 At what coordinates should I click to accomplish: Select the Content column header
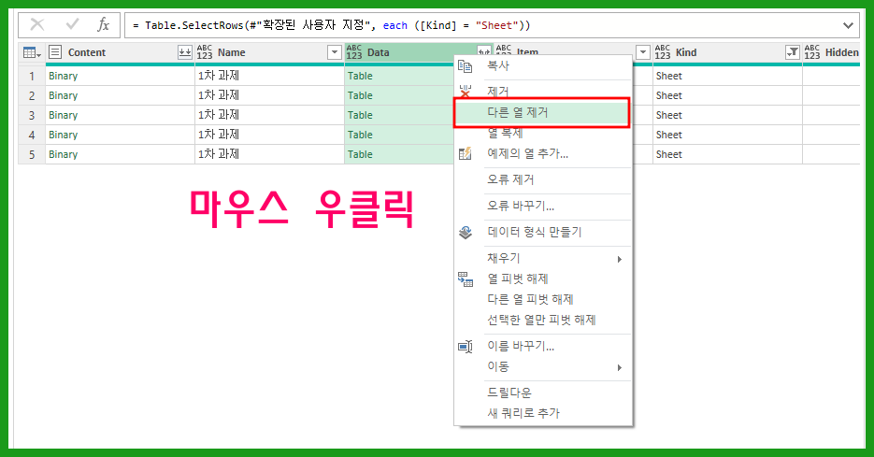click(120, 52)
